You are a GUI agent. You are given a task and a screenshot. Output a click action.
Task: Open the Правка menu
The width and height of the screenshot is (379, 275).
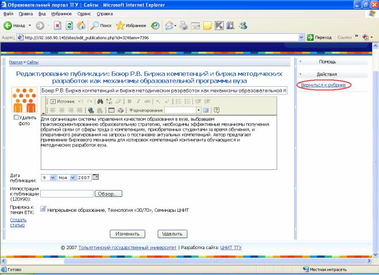click(x=26, y=14)
